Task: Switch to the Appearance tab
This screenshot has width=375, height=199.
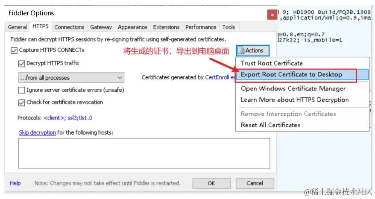Action: point(132,27)
